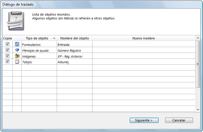203x132 pixels.
Task: Toggle Copia checkbox for Mensajes de ayuda
Action: (x=8, y=50)
